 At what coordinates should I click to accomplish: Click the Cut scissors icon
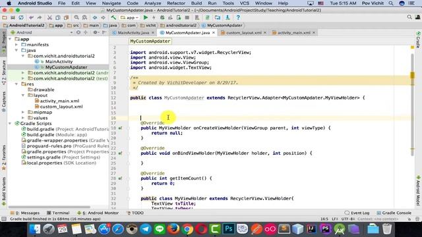pos(49,18)
